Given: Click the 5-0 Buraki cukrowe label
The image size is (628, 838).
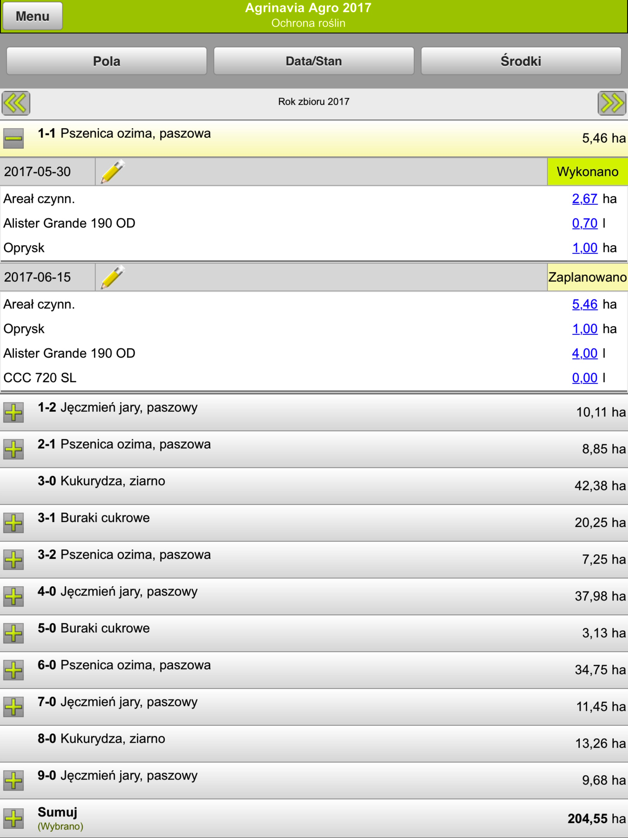Looking at the screenshot, I should pyautogui.click(x=94, y=628).
